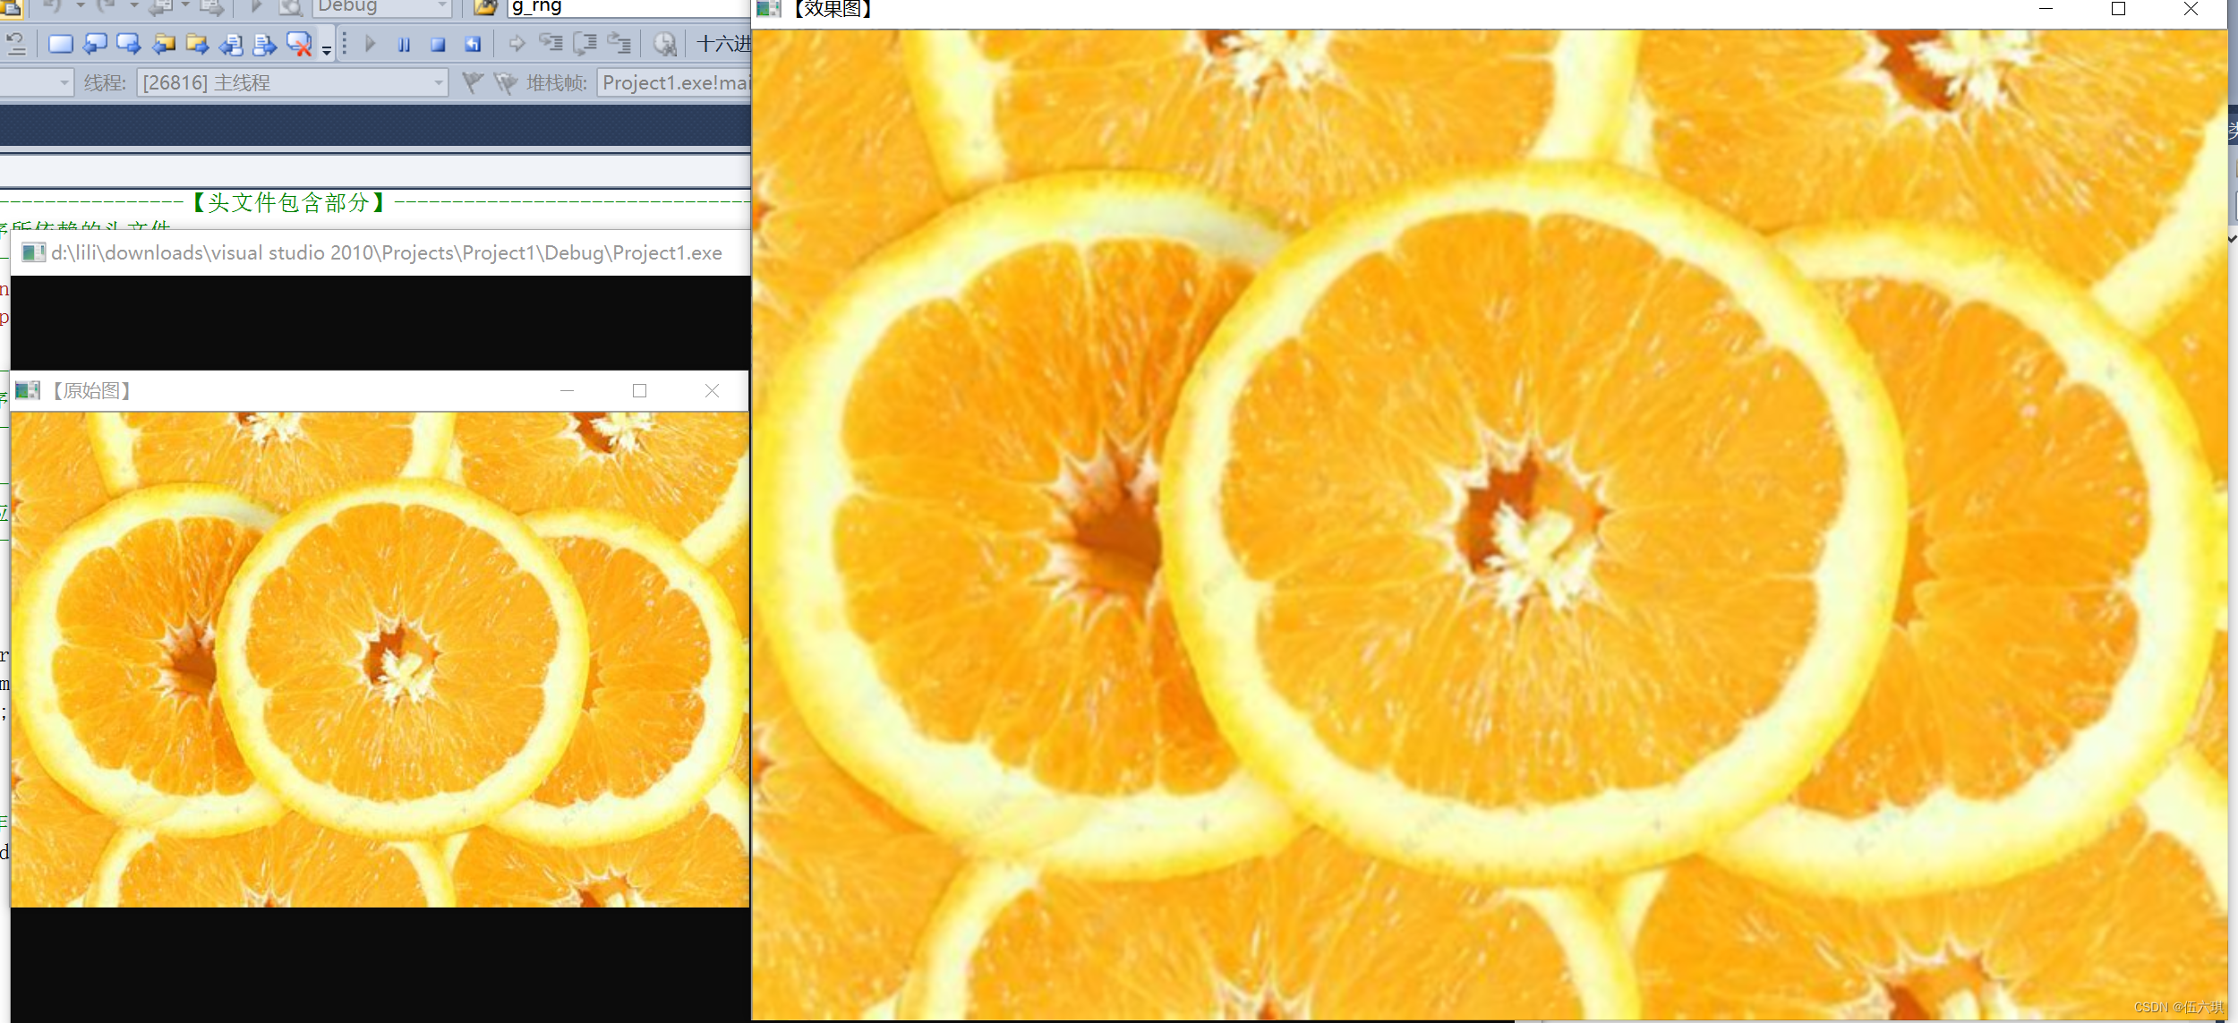Maximize the 【原始图】 window
This screenshot has height=1023, width=2238.
point(639,391)
